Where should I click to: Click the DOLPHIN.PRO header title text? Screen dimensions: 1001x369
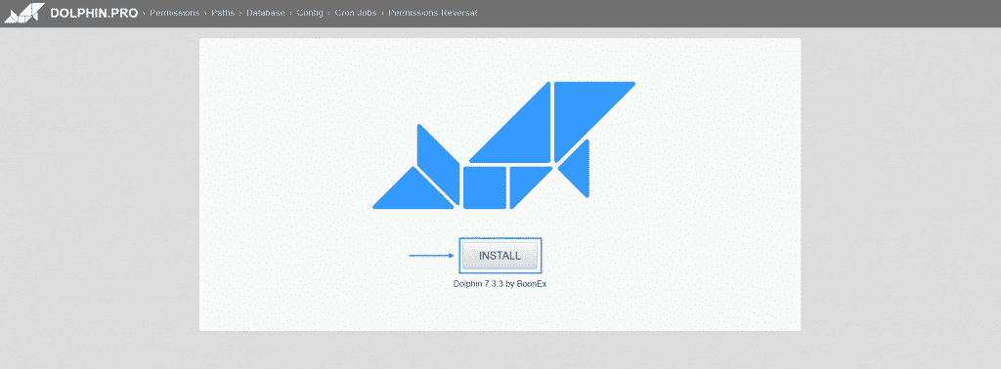[94, 13]
